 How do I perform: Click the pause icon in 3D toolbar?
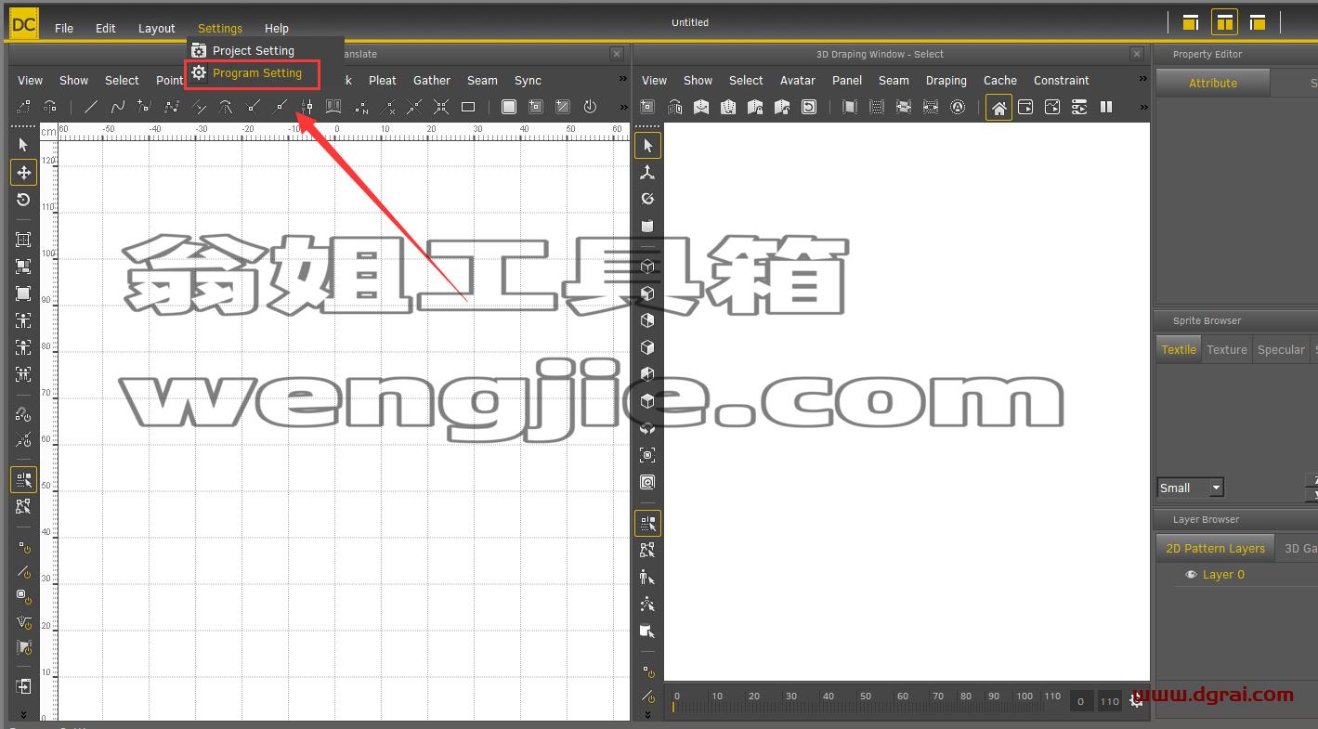(1106, 107)
